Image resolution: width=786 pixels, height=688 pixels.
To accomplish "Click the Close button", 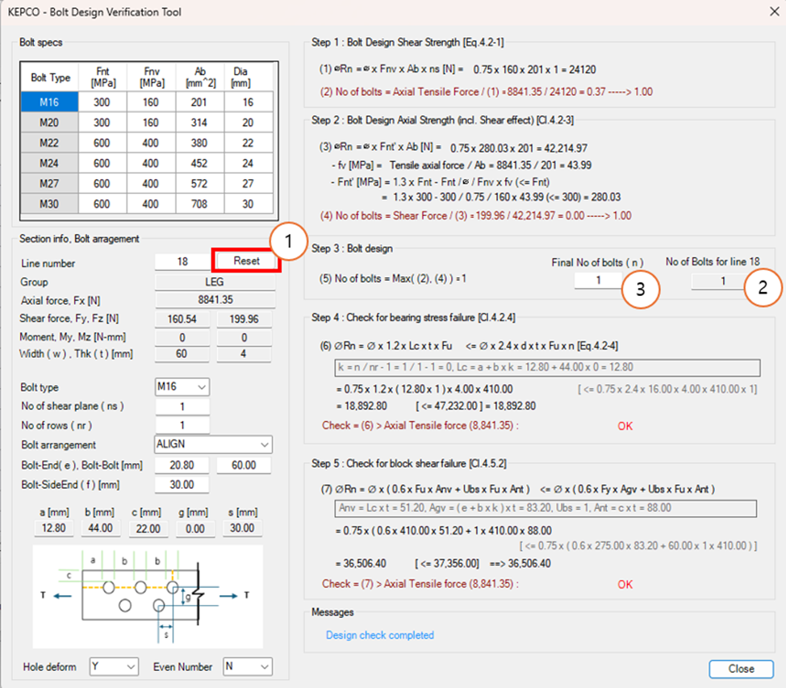I will [741, 669].
